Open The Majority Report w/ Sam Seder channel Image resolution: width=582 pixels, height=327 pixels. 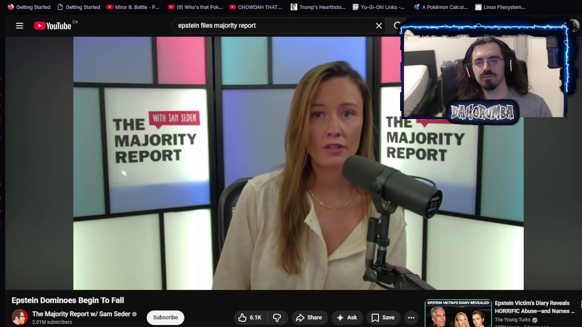81,314
